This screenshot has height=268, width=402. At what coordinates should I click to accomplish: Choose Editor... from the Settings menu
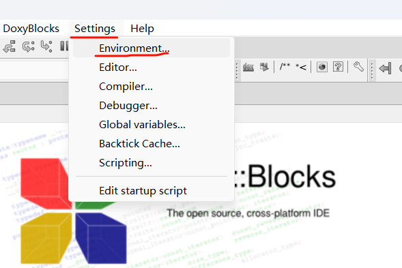(152, 68)
